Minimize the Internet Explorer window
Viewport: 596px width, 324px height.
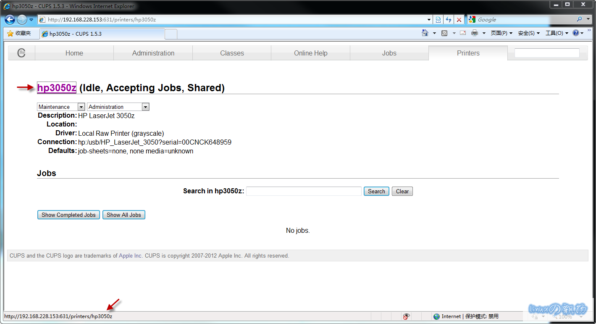click(556, 5)
